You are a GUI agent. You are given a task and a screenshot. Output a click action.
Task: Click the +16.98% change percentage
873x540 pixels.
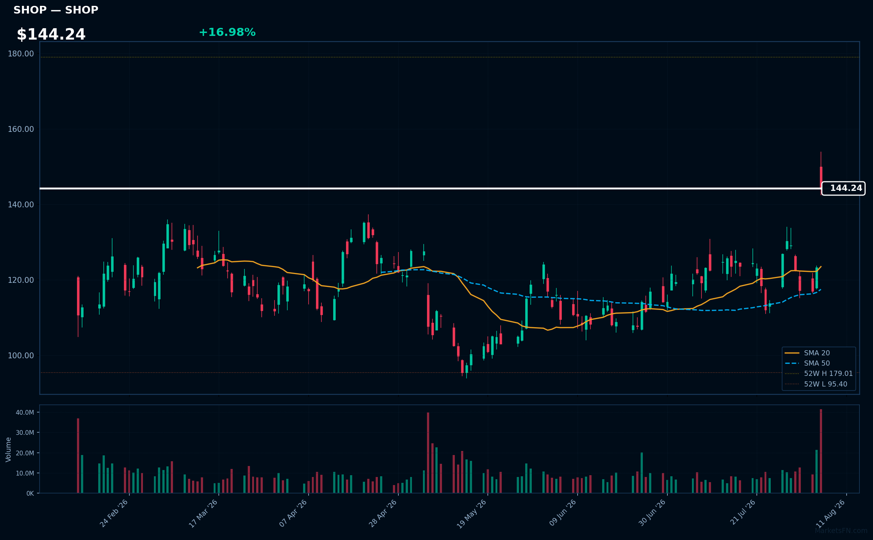coord(227,32)
